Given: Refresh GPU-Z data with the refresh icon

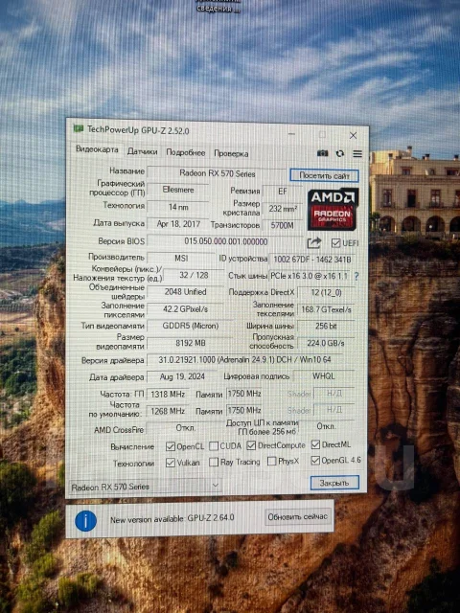Looking at the screenshot, I should (340, 153).
